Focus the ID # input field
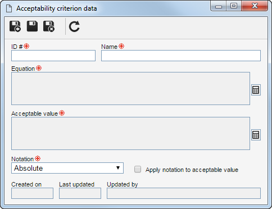Viewport: 272px width, 209px height. pos(53,56)
